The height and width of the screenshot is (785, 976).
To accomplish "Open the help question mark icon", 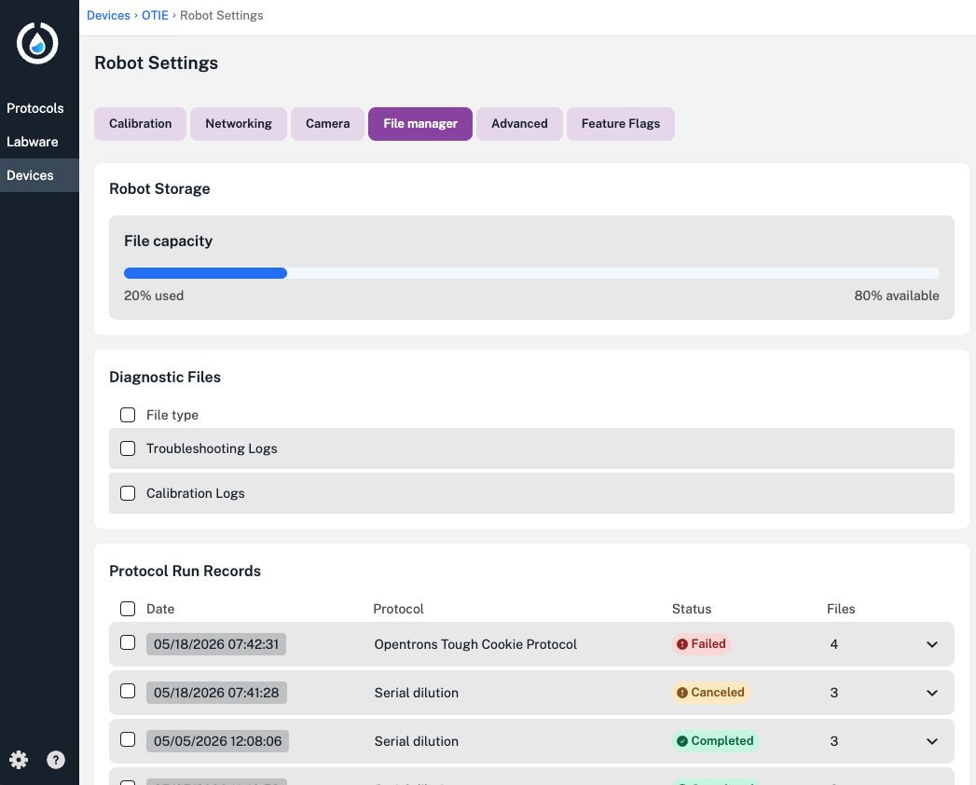I will point(56,760).
